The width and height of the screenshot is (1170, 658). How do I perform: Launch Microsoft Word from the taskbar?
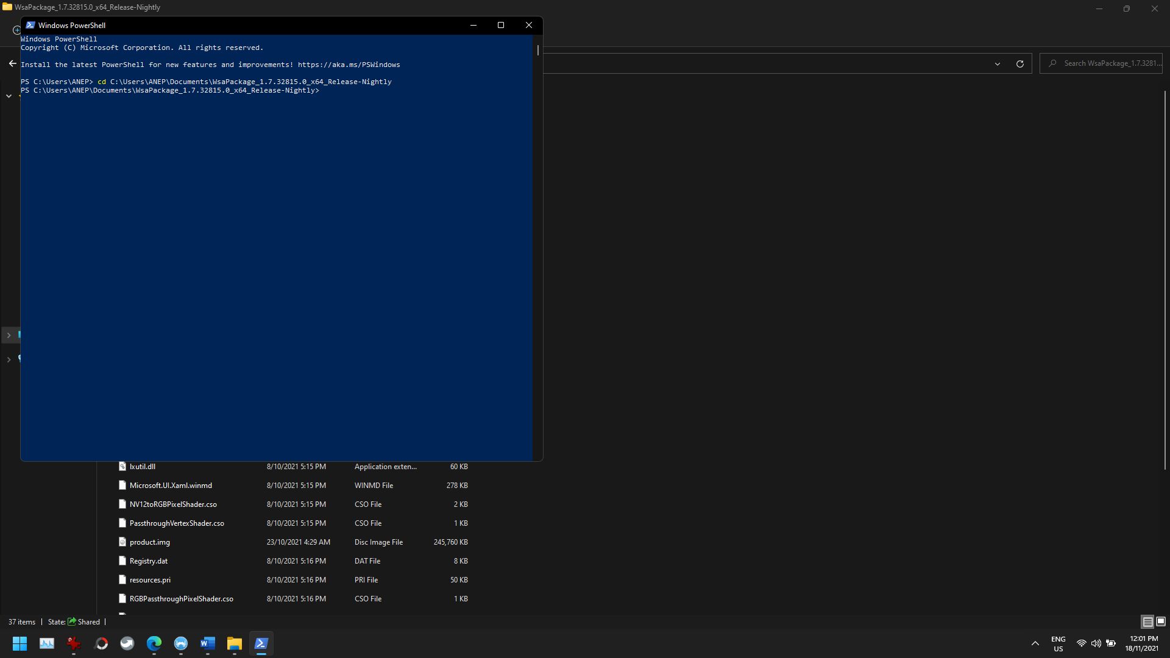tap(207, 643)
